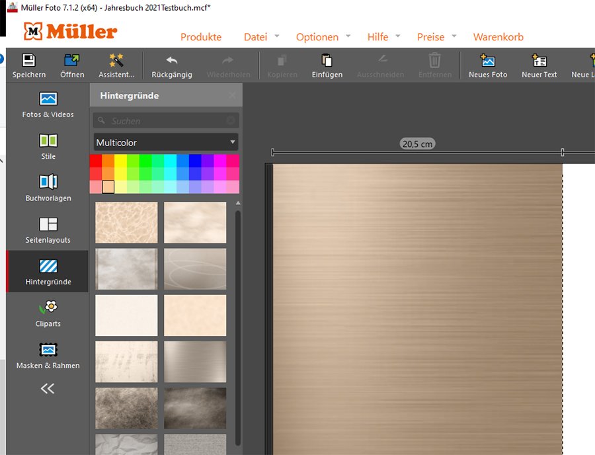This screenshot has width=595, height=455.
Task: Open the Datei menu dropdown arrow
Action: (x=277, y=36)
